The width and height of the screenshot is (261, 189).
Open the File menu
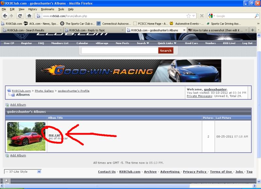click(4, 9)
